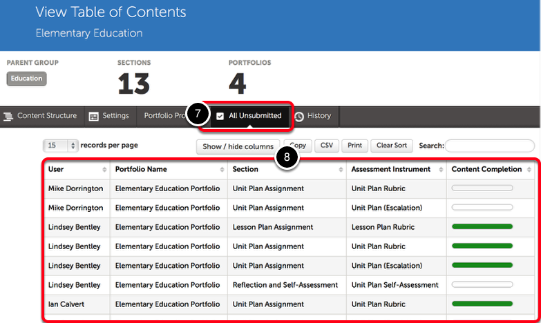Open the Settings tab

pos(111,117)
